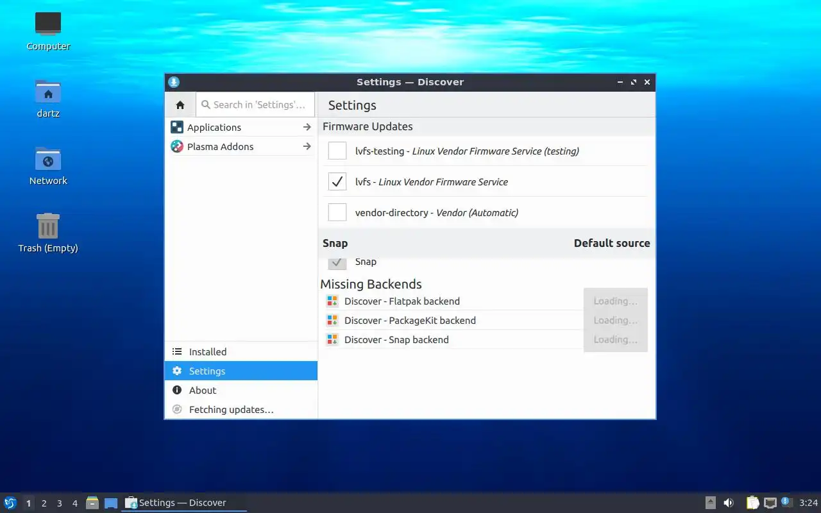
Task: Click the Snap backend package icon
Action: point(332,339)
